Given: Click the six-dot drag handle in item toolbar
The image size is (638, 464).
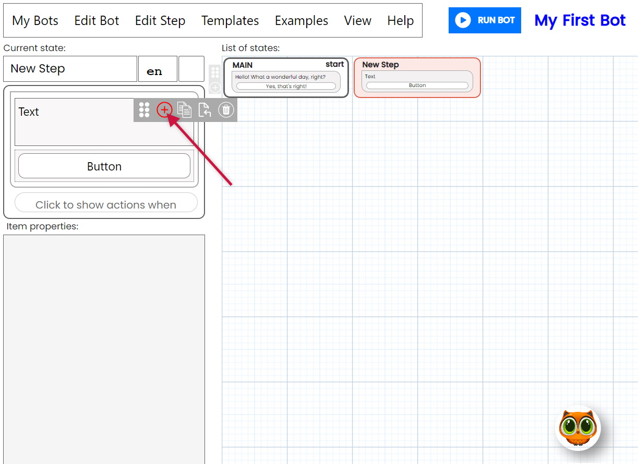Looking at the screenshot, I should click(145, 109).
